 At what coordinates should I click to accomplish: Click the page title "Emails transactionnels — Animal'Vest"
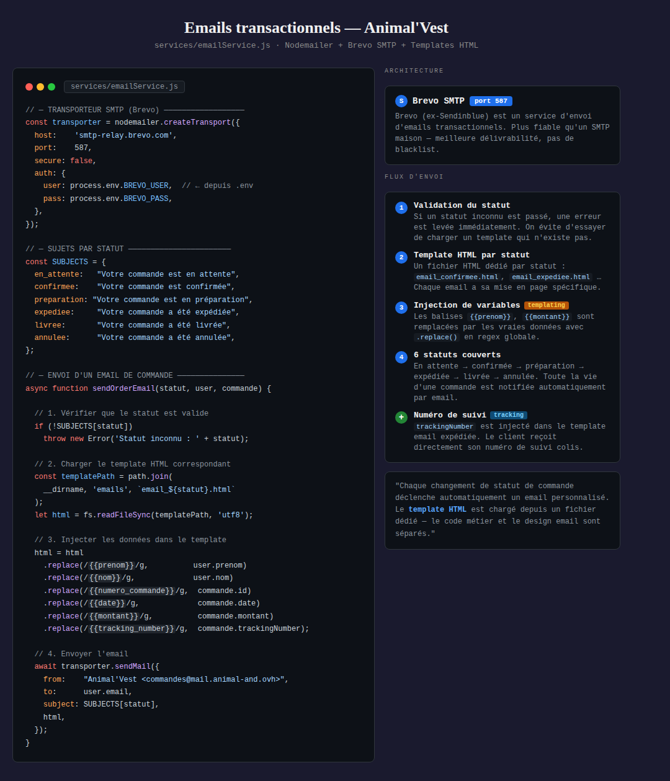[x=316, y=28]
